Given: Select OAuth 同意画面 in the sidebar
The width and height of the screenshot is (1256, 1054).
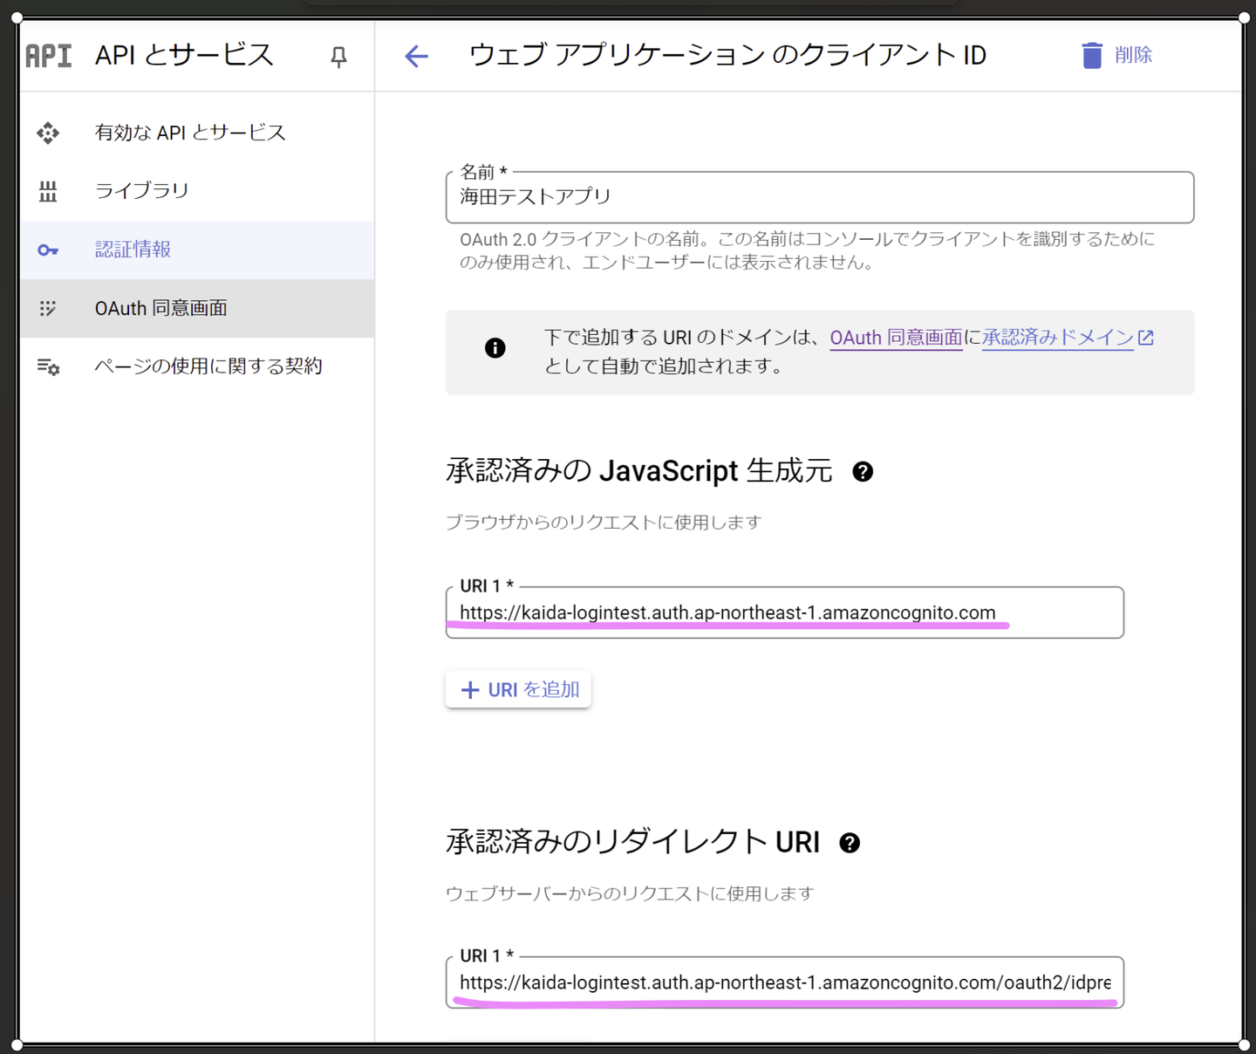Looking at the screenshot, I should coord(161,308).
